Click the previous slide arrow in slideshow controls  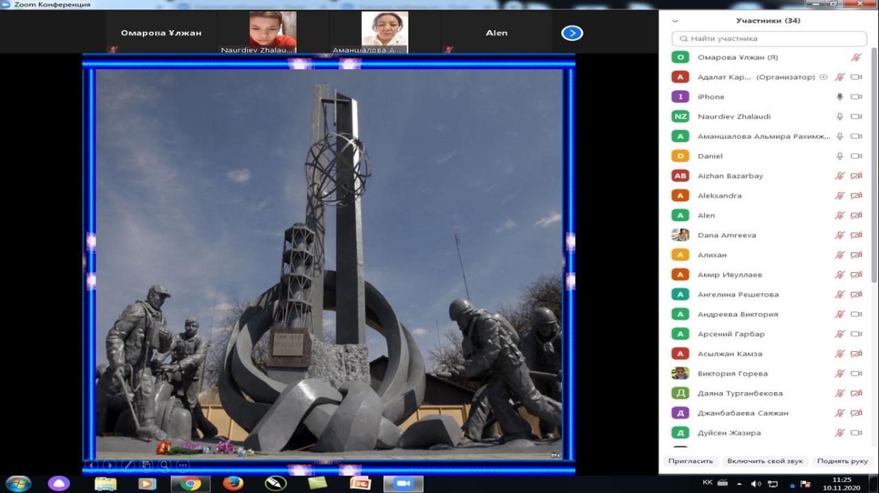coord(91,466)
